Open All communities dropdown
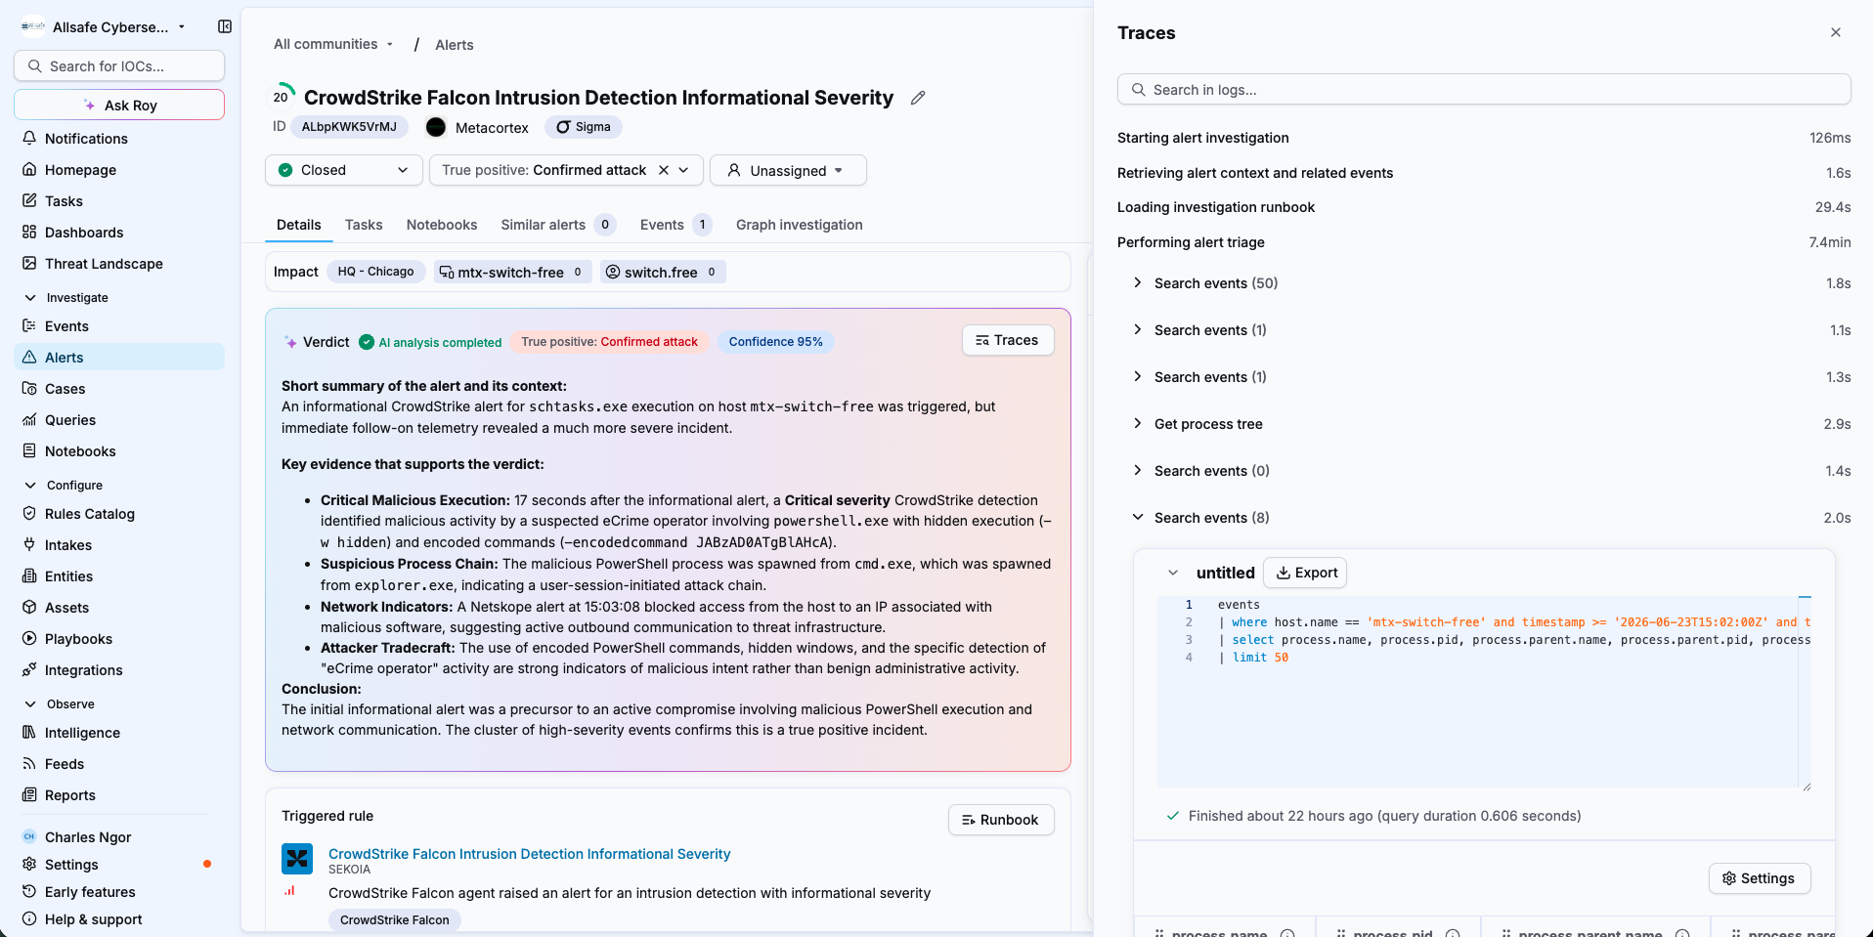1873x937 pixels. click(333, 44)
